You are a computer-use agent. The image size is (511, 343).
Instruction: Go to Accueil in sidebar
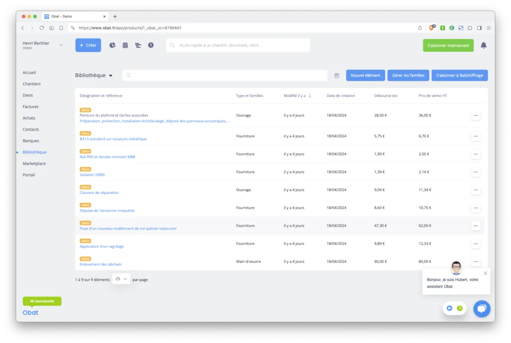[x=29, y=72]
